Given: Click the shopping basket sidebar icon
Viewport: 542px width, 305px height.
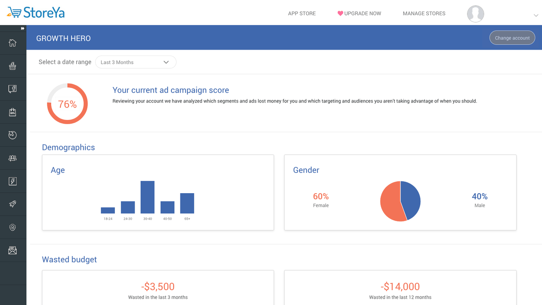Looking at the screenshot, I should pos(13,66).
